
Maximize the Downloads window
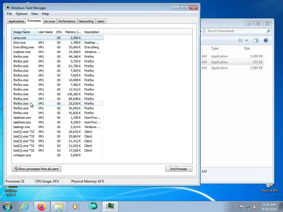tap(258, 23)
